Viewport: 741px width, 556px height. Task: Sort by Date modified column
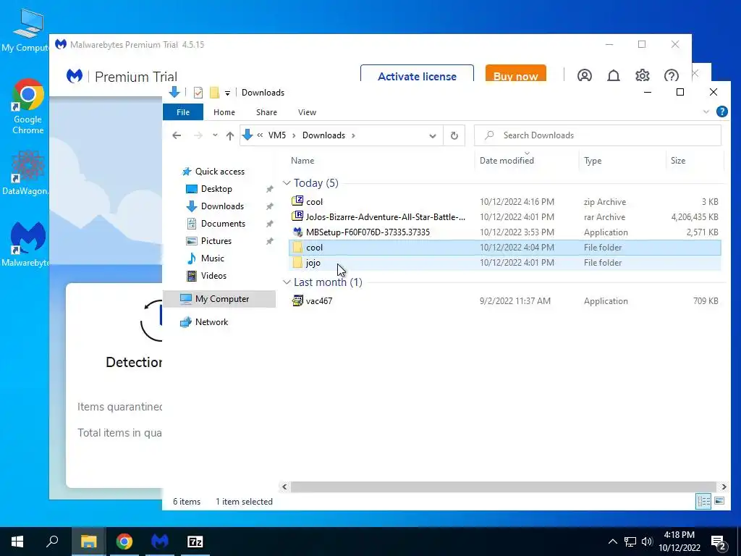507,160
